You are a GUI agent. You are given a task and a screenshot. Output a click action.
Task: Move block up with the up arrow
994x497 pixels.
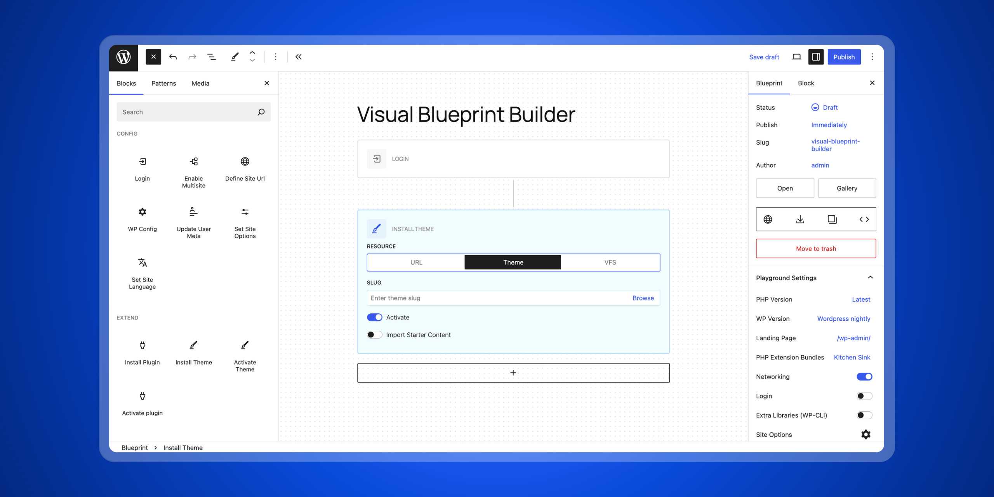[252, 52]
